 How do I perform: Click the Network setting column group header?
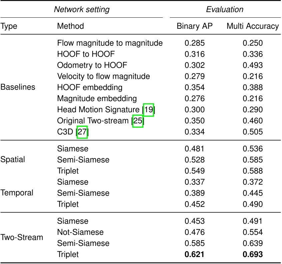coord(82,9)
